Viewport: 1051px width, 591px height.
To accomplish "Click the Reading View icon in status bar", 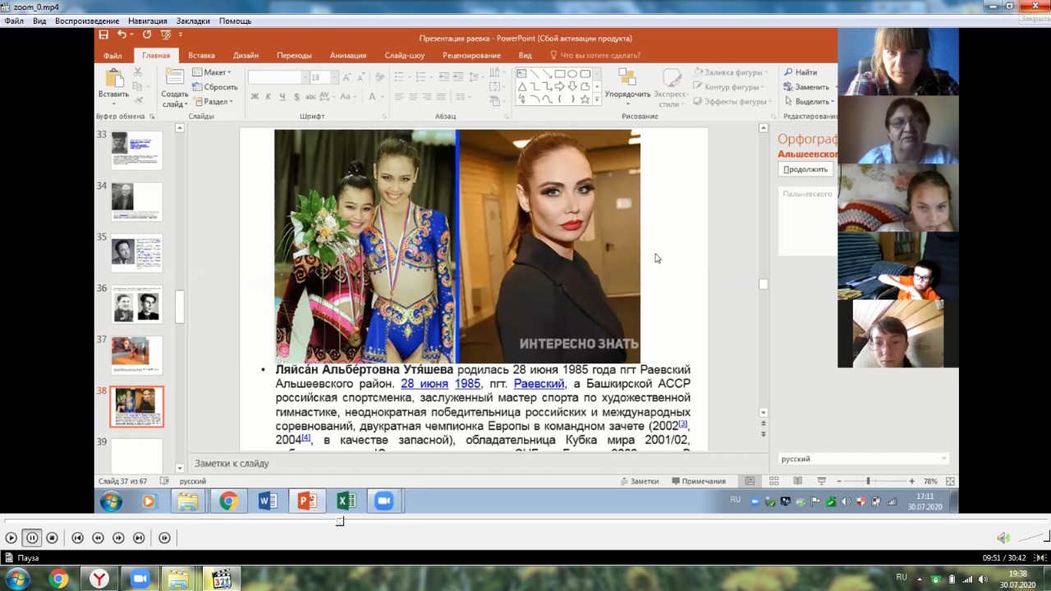I will (x=797, y=481).
